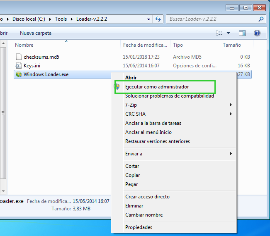Image resolution: width=270 pixels, height=236 pixels.
Task: Click the Archivo MD5 type cell
Action: click(187, 57)
